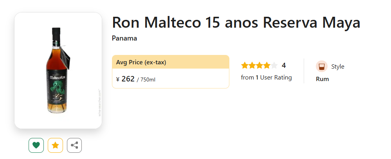Click the ¥ 262 price value

tap(126, 79)
